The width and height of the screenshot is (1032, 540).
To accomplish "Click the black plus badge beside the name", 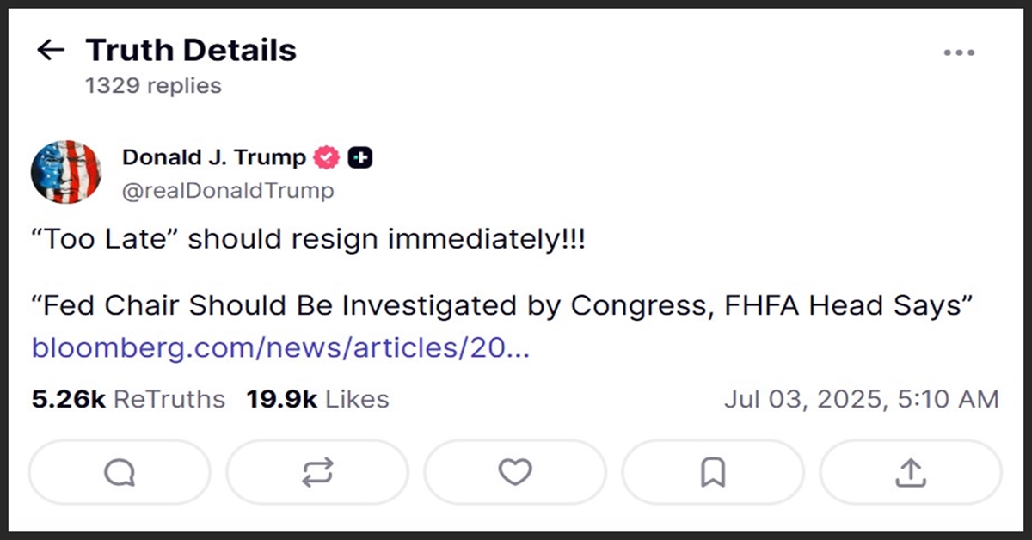I will (x=360, y=158).
